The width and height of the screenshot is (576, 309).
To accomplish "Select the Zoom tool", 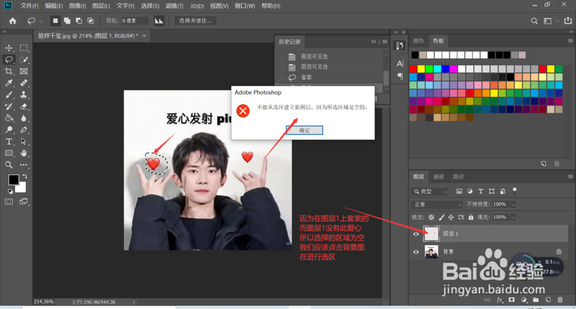I will coord(9,165).
